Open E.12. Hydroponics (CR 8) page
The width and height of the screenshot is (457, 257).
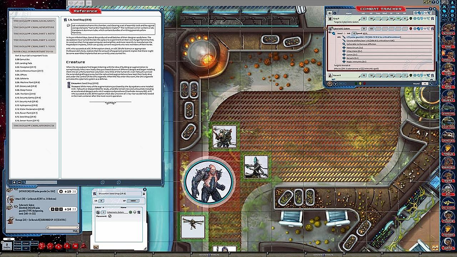[26, 105]
